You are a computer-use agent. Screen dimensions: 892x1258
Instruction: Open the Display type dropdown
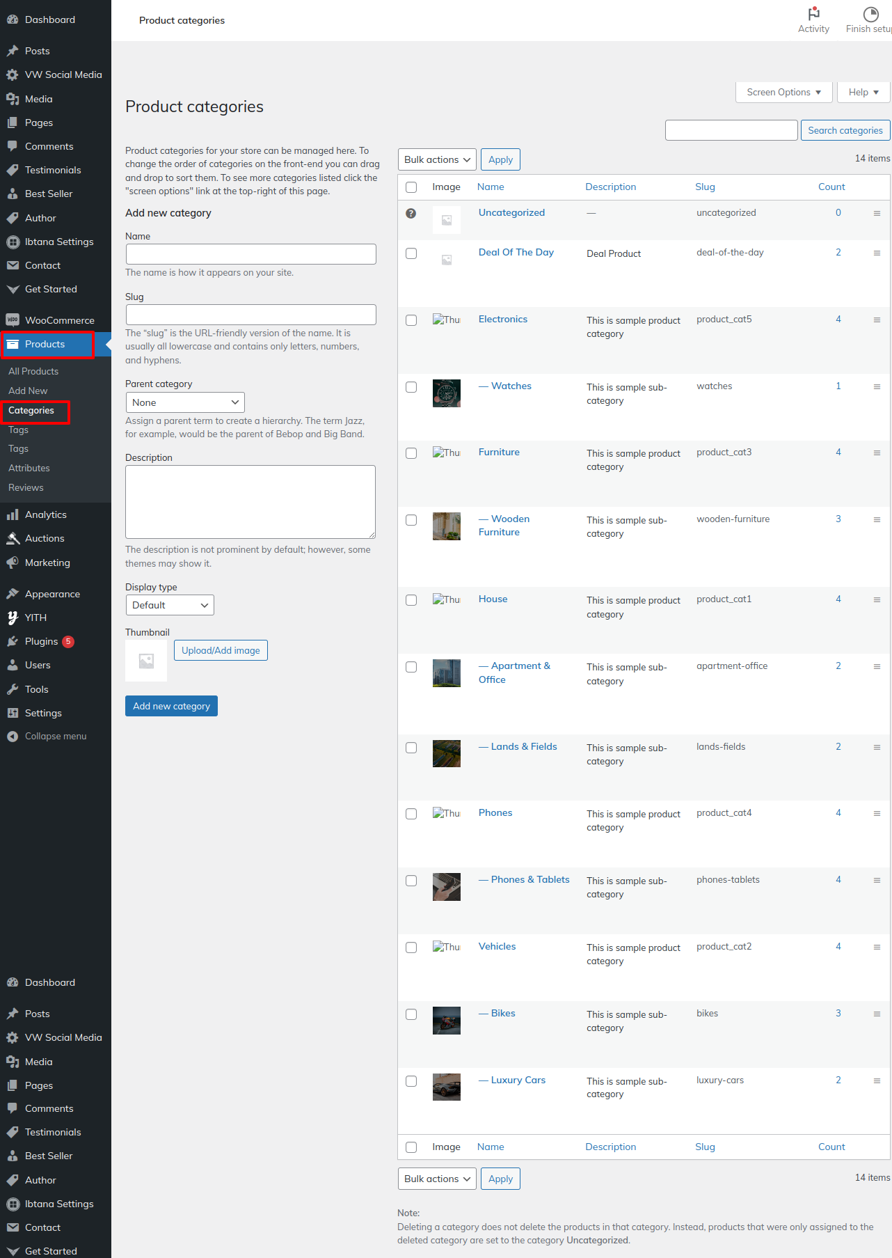pos(170,605)
